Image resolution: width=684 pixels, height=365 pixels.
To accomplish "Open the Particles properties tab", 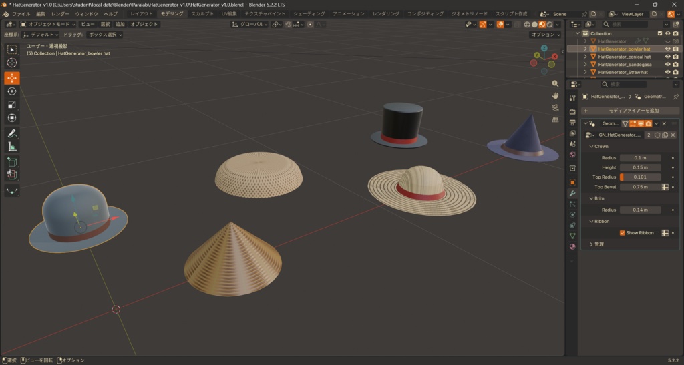I will click(x=572, y=204).
